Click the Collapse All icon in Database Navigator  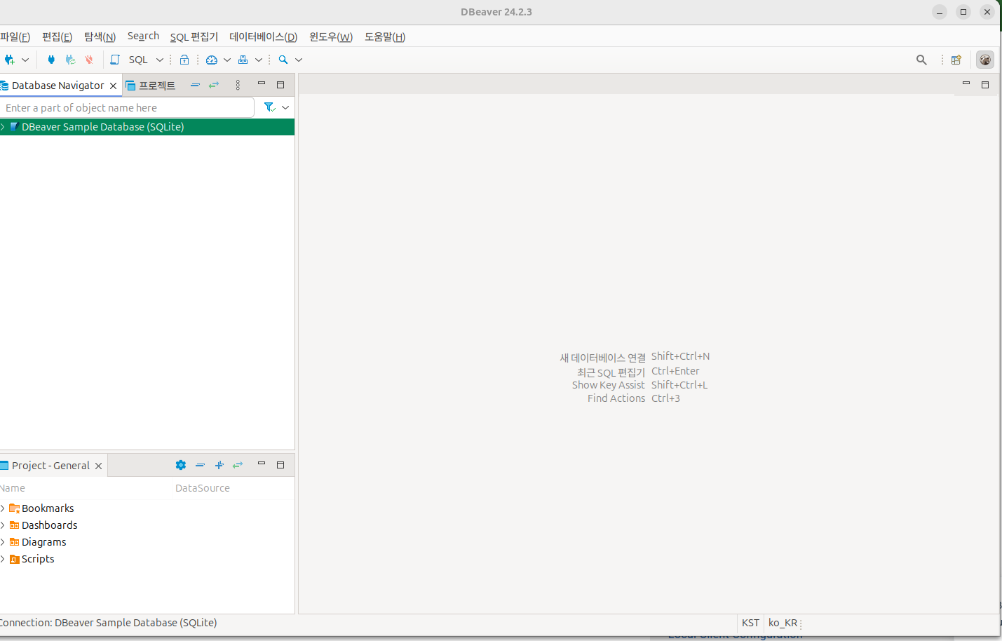tap(195, 84)
